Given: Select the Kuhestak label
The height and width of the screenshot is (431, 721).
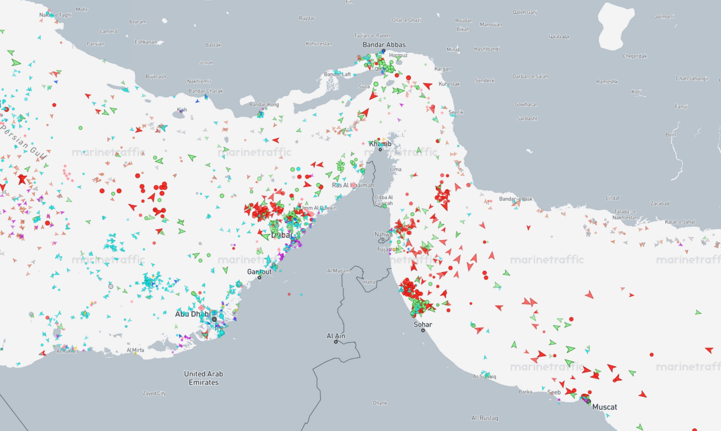Looking at the screenshot, I should [x=449, y=84].
